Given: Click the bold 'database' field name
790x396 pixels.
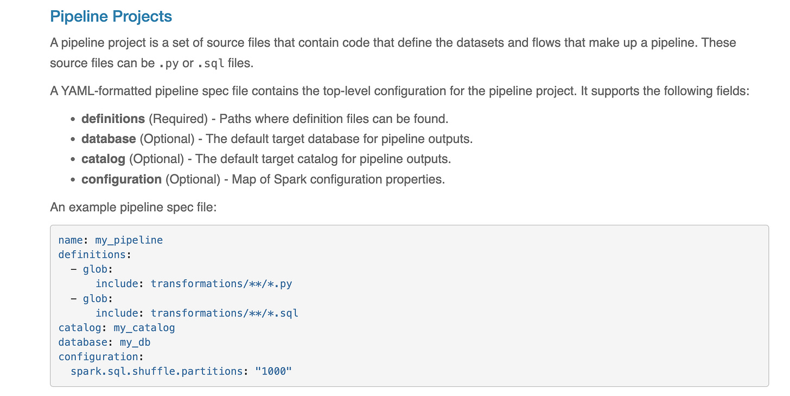Looking at the screenshot, I should 109,139.
